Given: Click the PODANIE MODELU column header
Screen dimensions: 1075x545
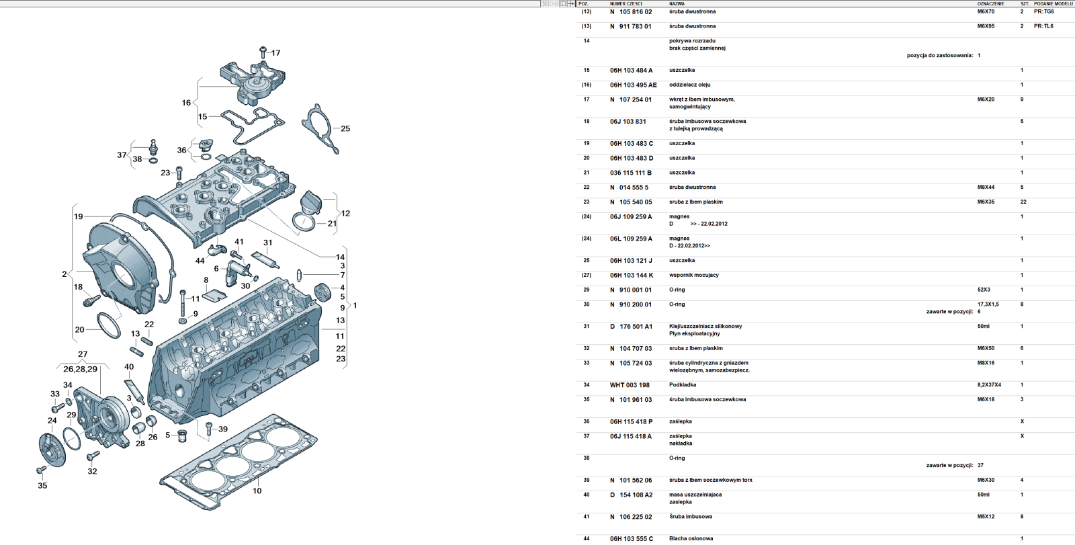Looking at the screenshot, I should 1053,4.
